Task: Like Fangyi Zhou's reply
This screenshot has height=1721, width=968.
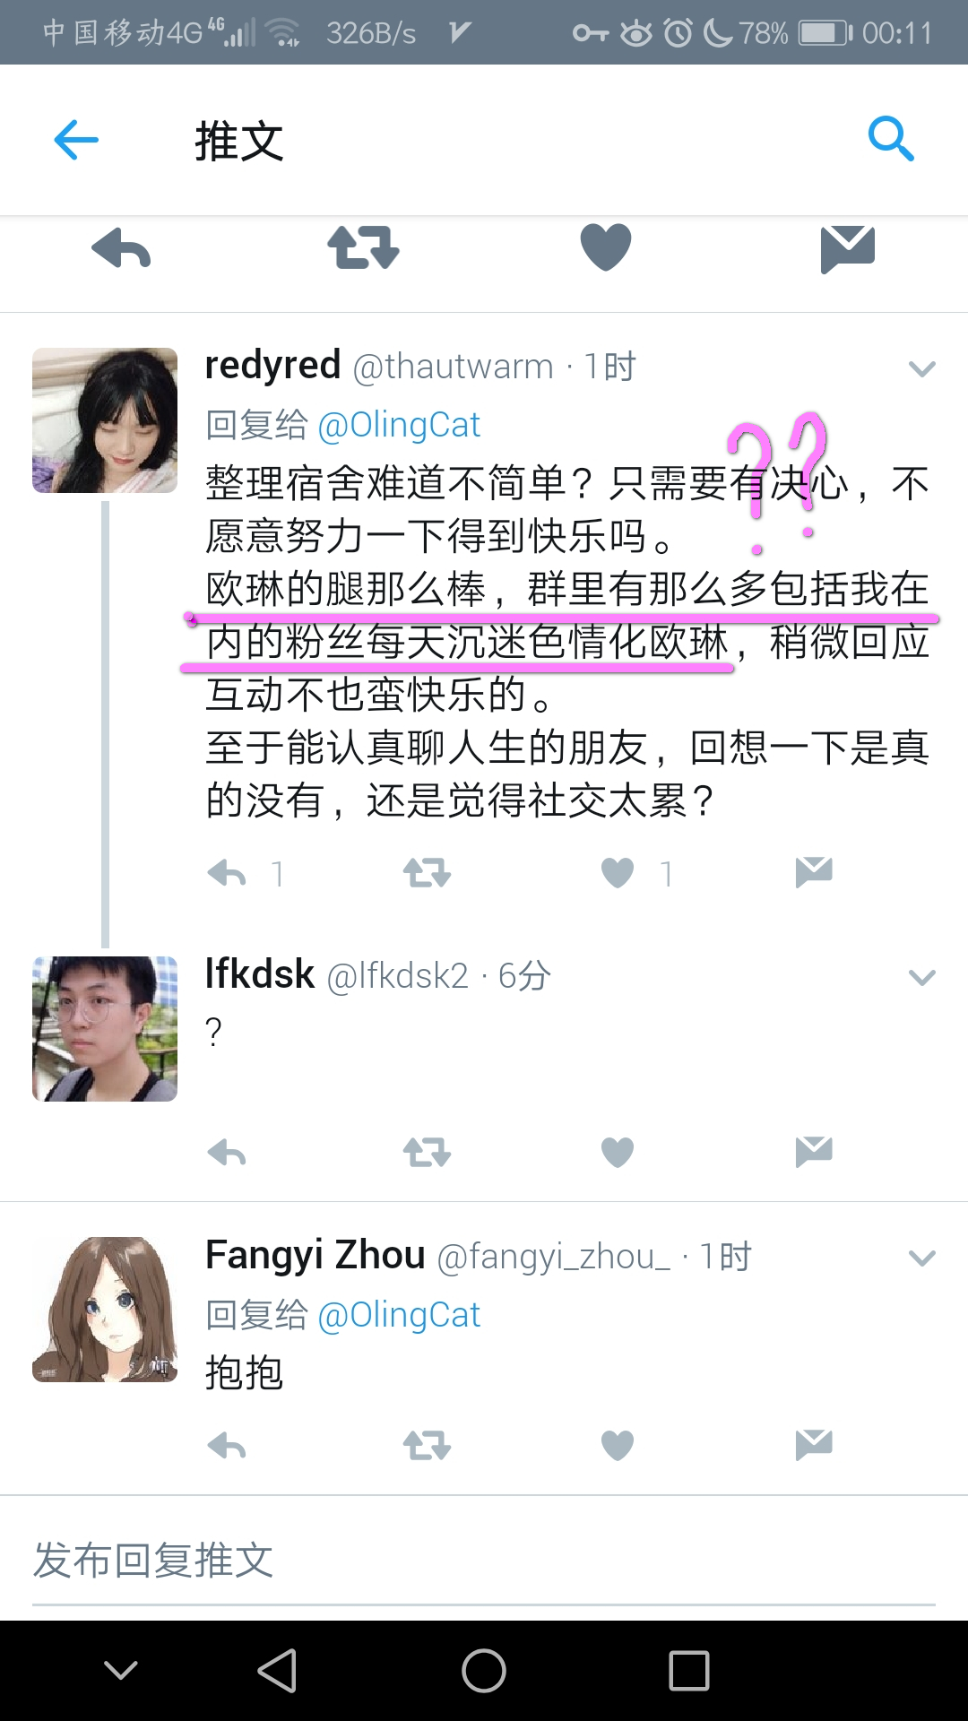Action: 618,1445
